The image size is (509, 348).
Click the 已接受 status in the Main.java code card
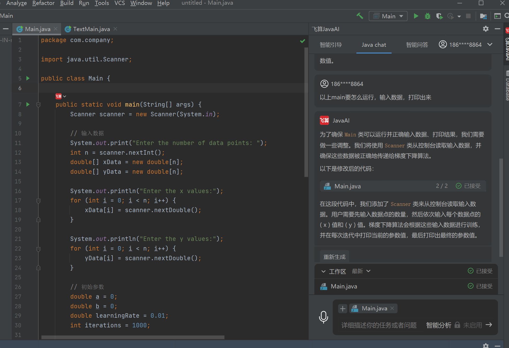click(468, 186)
